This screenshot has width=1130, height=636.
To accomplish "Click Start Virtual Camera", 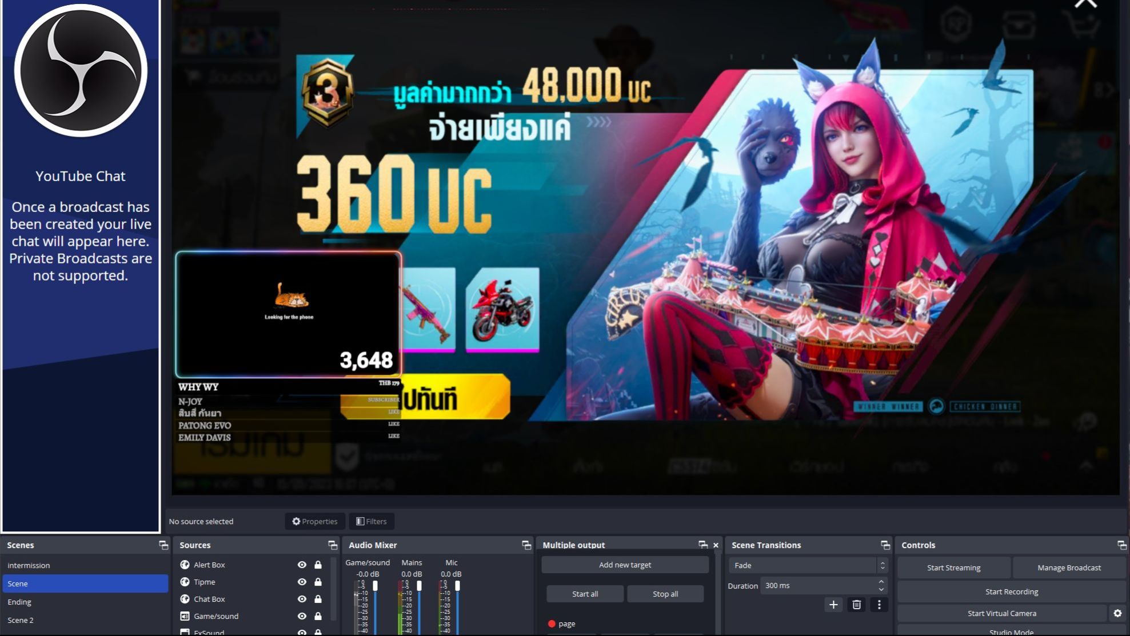I will click(1001, 613).
